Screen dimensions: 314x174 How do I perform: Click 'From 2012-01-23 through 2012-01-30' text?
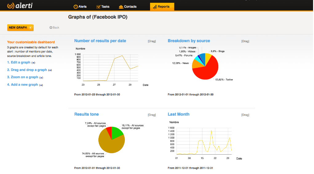pyautogui.click(x=97, y=95)
